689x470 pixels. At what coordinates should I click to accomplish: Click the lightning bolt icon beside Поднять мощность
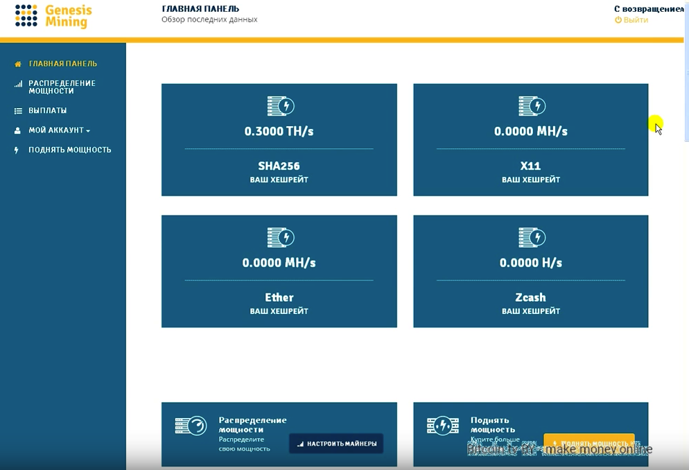click(17, 150)
